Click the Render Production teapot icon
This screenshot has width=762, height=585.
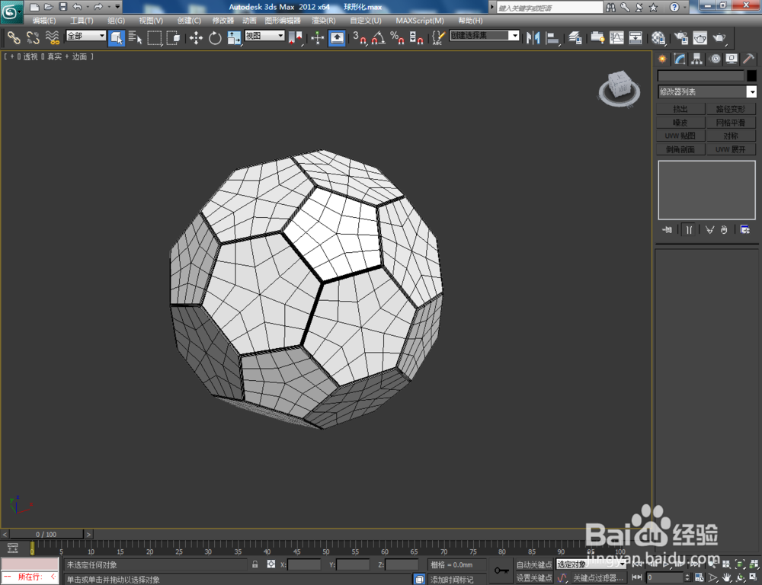(719, 37)
